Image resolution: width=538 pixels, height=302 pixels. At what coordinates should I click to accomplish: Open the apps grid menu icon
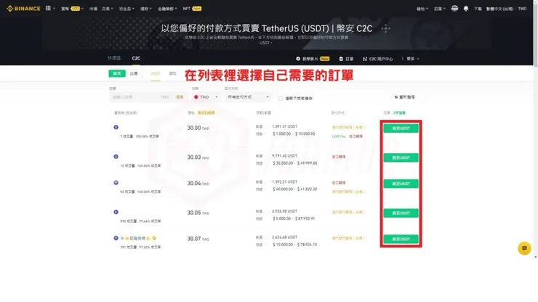48,8
